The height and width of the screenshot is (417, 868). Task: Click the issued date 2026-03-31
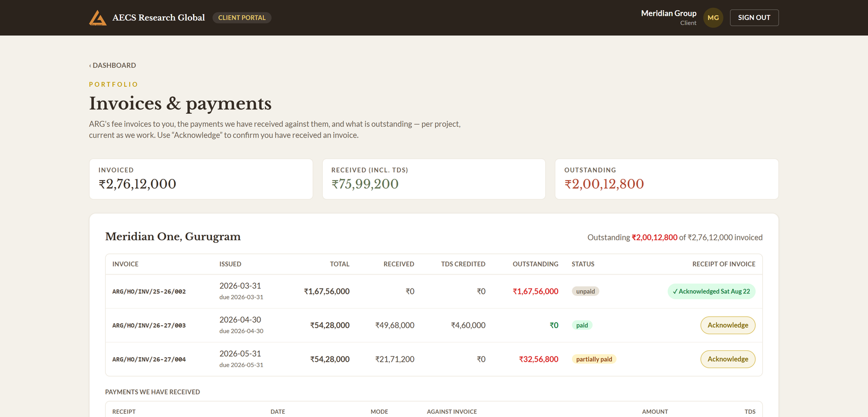tap(240, 286)
